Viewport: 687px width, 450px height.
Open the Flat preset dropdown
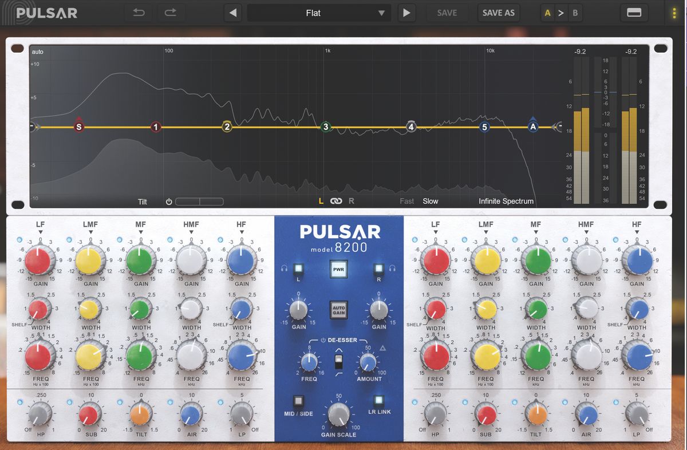point(319,13)
